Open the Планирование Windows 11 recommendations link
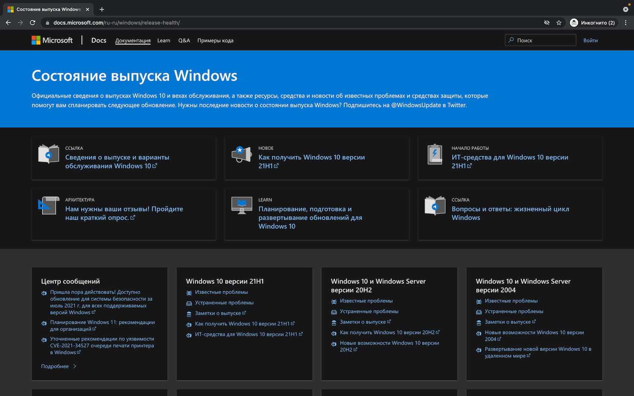The height and width of the screenshot is (396, 634). coord(102,325)
